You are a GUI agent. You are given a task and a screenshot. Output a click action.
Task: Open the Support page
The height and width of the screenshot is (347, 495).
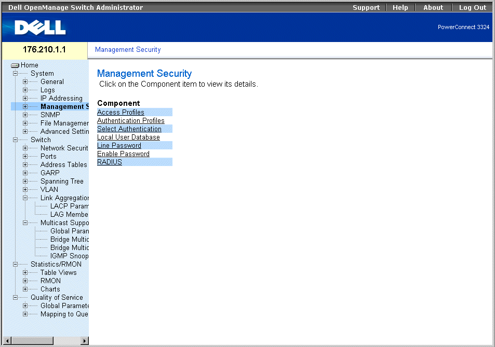tap(366, 8)
